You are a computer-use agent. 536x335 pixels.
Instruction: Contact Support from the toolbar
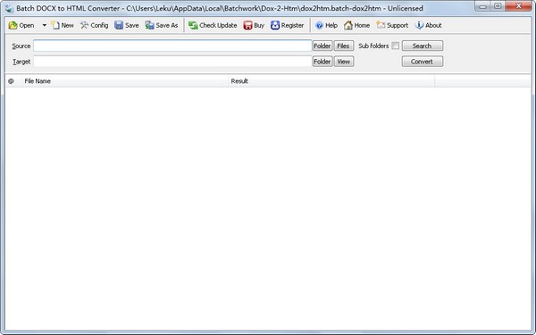[392, 25]
